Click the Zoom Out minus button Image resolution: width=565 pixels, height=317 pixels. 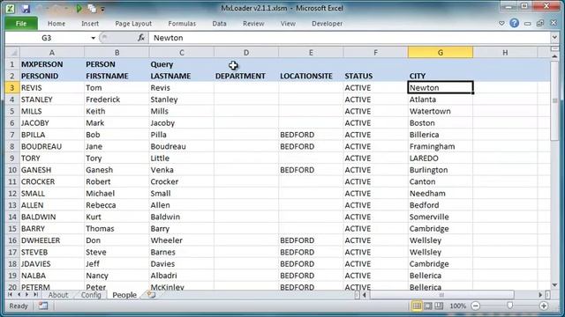coord(476,306)
